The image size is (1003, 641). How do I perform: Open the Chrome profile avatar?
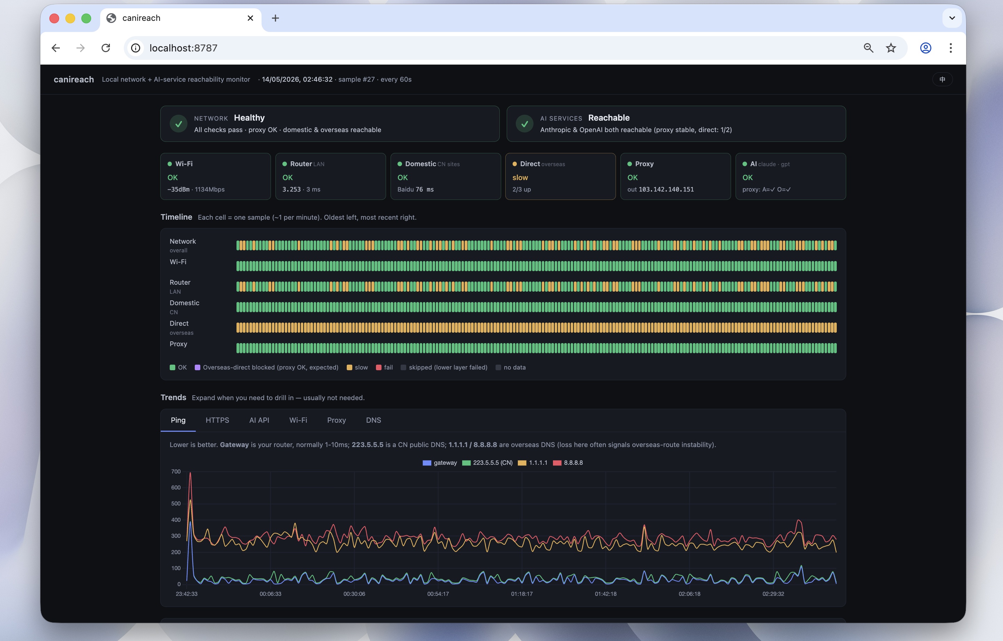point(925,48)
